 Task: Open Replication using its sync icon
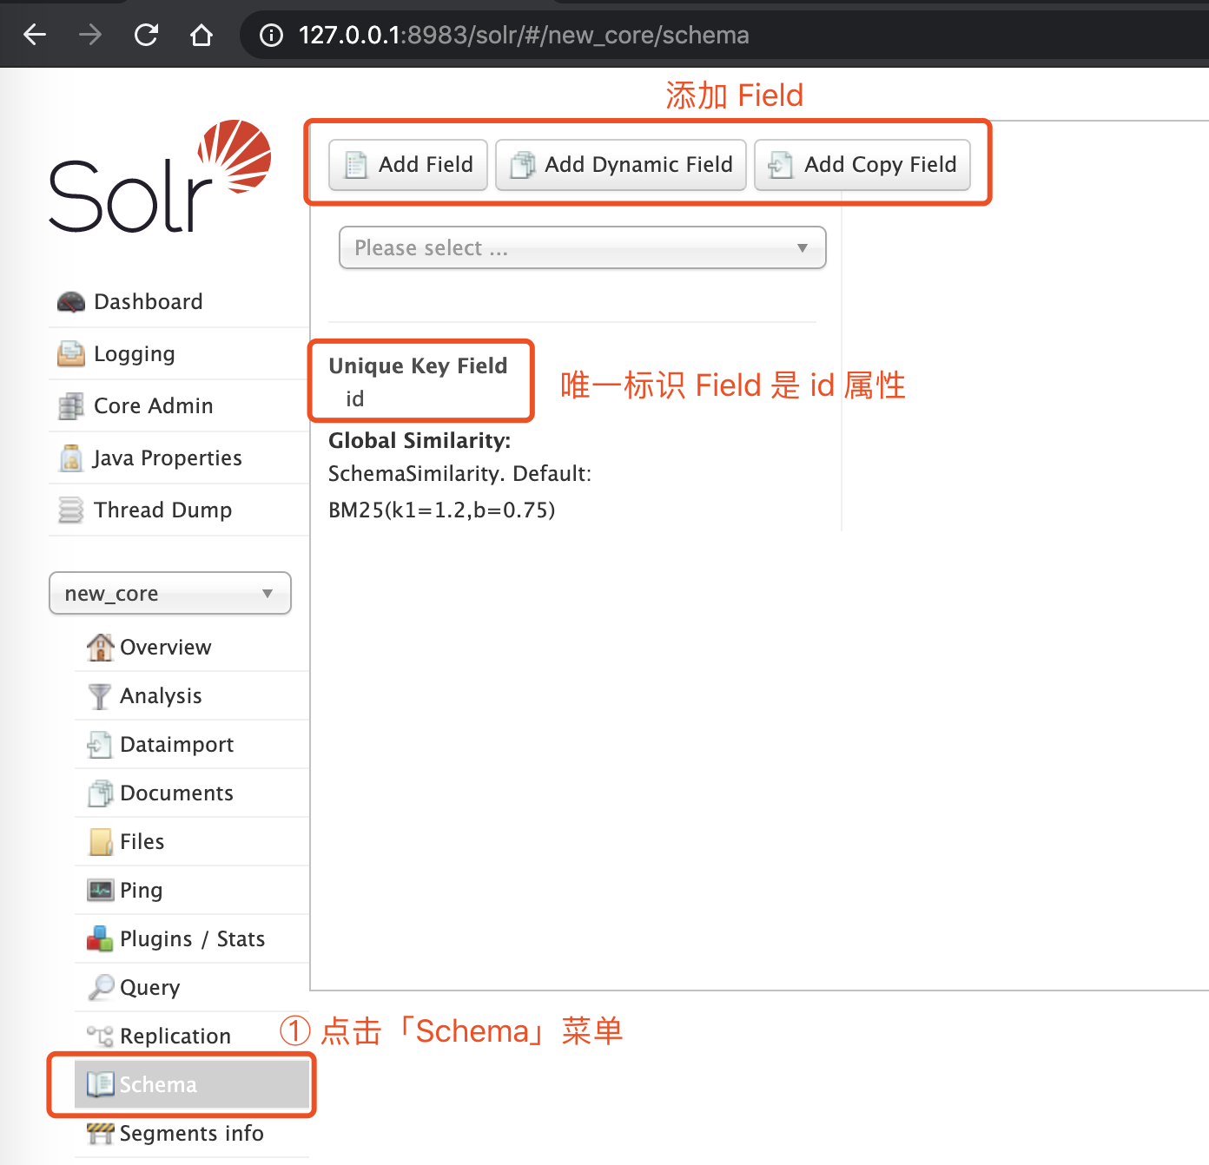[100, 1035]
